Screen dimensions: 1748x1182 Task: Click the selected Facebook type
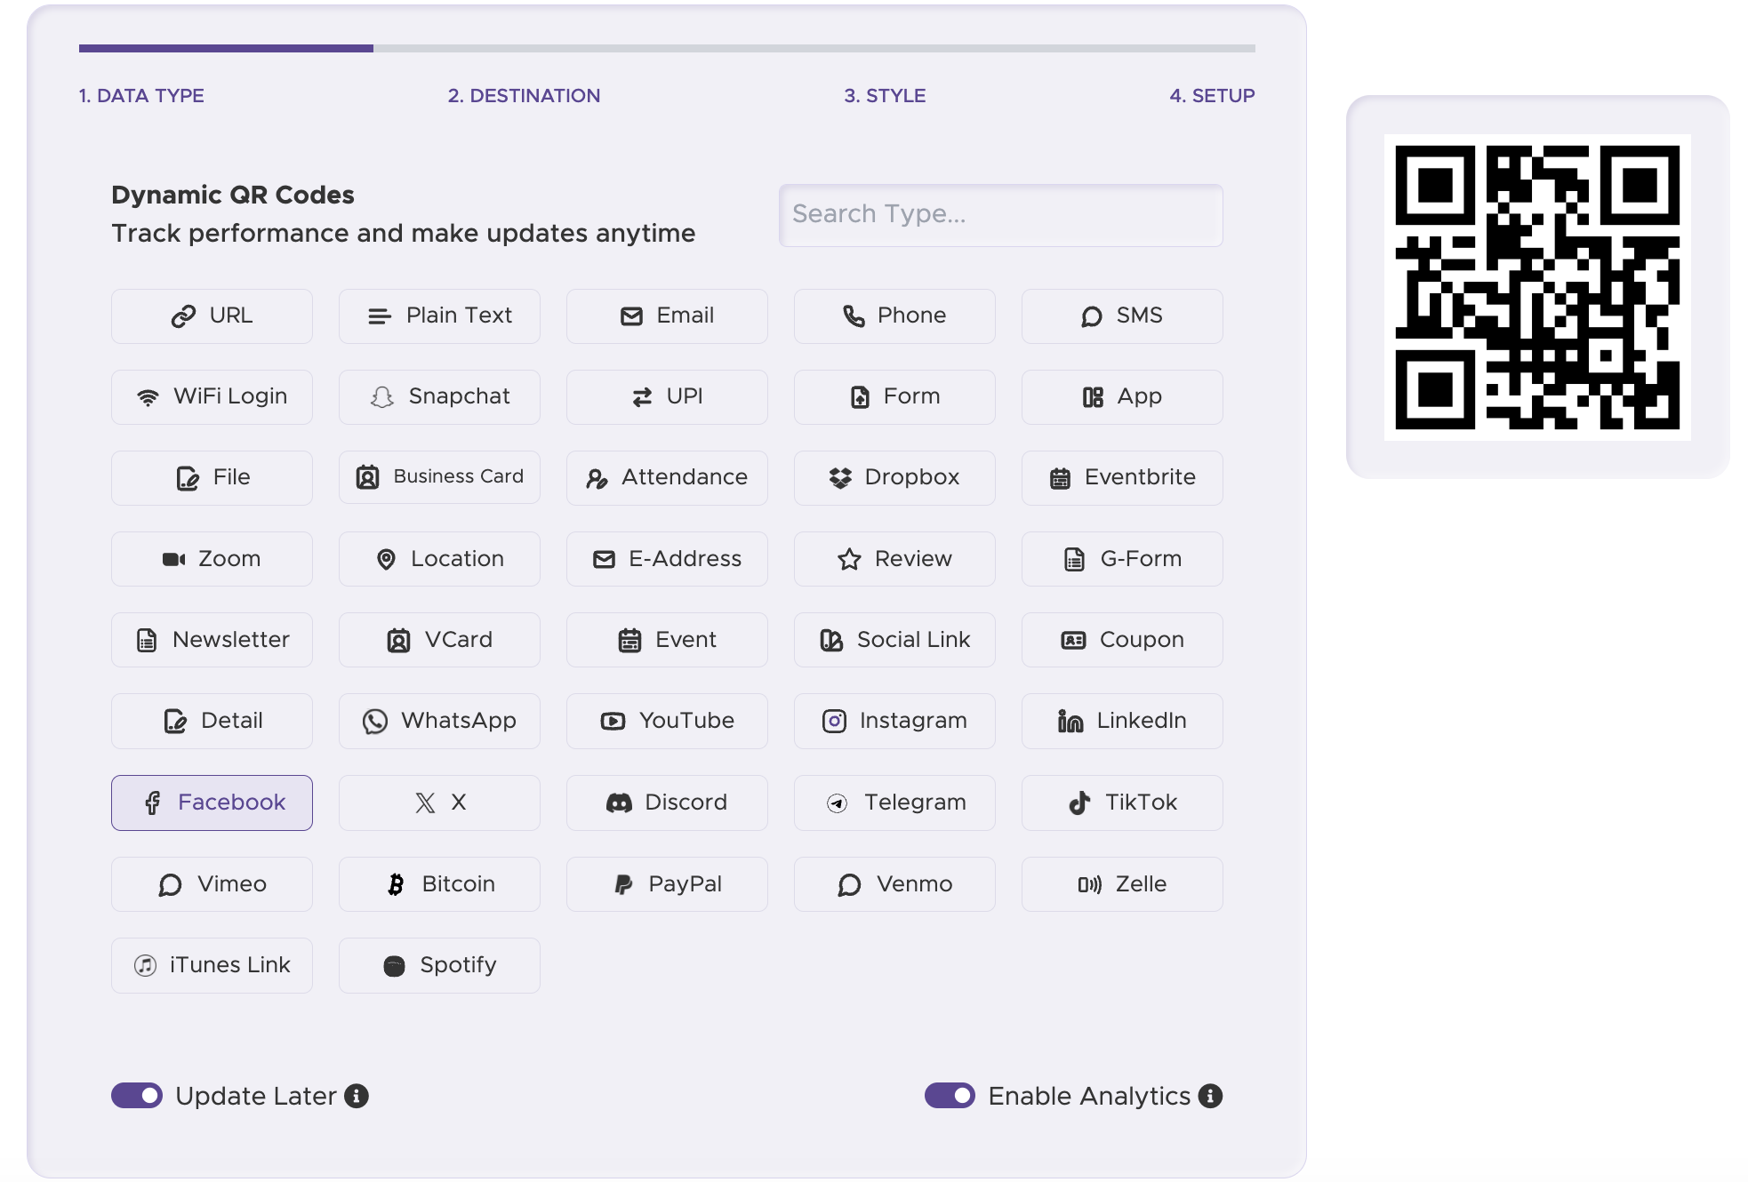[211, 802]
